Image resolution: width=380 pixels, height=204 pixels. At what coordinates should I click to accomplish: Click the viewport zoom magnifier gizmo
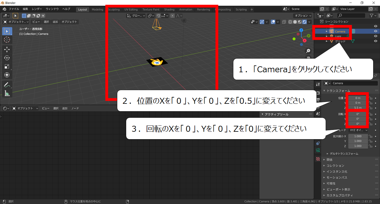click(x=308, y=51)
